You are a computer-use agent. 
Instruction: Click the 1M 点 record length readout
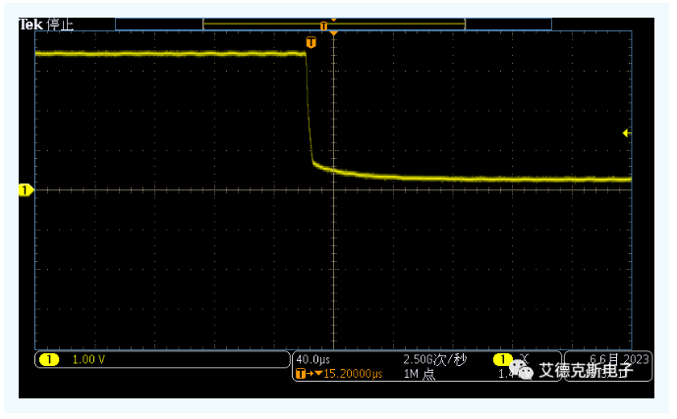[x=420, y=374]
